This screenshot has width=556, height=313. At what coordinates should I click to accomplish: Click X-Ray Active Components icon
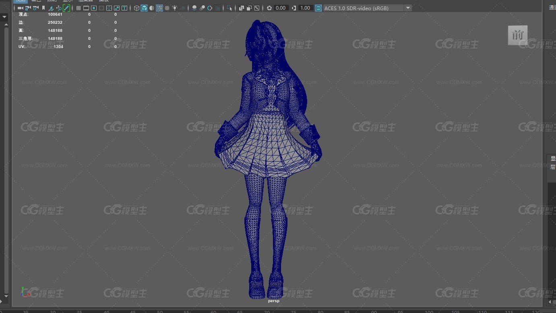coord(249,8)
